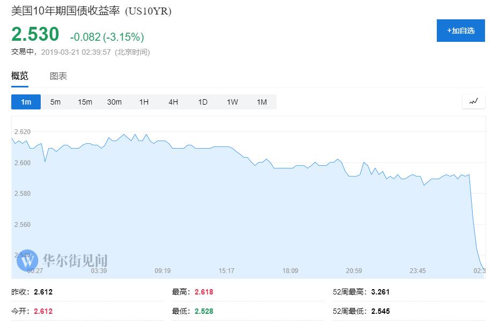Screen dimensions: 492x324
Task: Show the 1D daily chart
Action: point(203,102)
